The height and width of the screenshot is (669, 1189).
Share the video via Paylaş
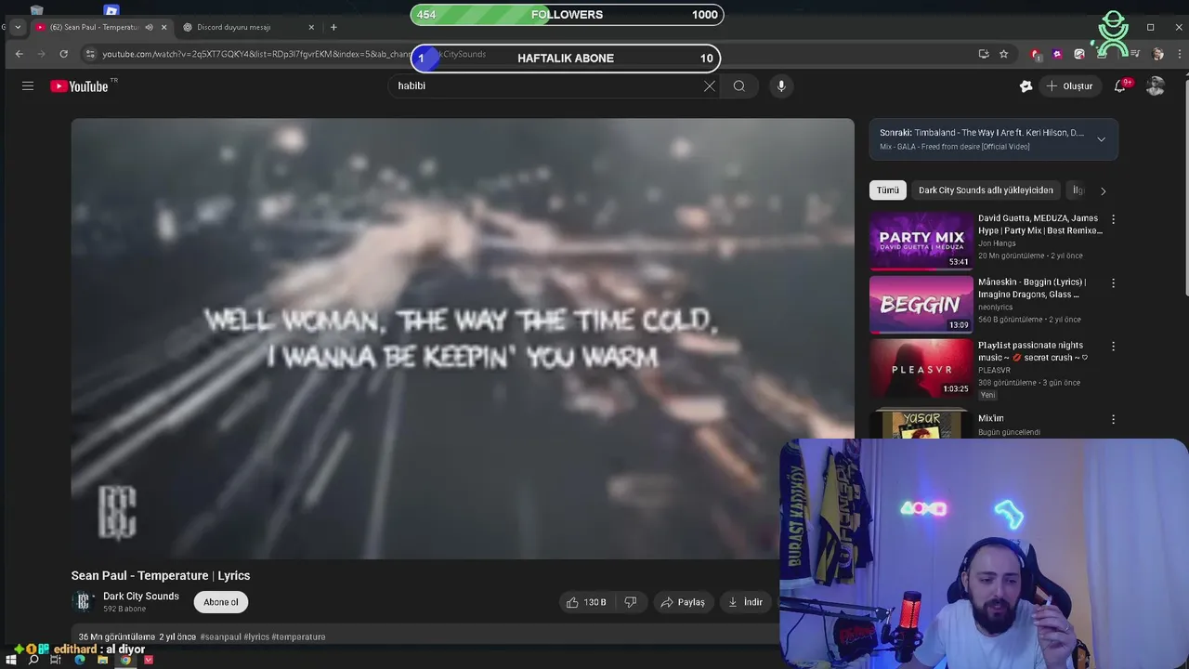point(683,602)
